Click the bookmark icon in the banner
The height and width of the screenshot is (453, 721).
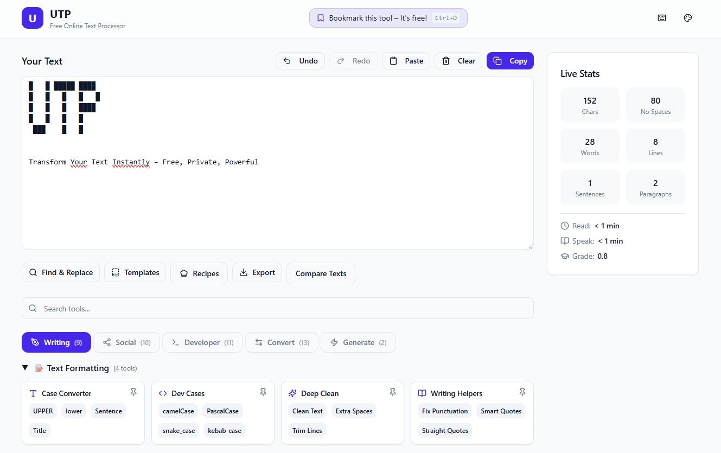[320, 17]
